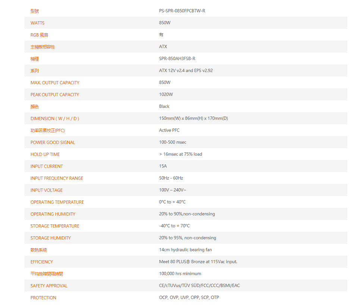Click the model number PS-SPR-0850FPCBTW-R

(182, 11)
